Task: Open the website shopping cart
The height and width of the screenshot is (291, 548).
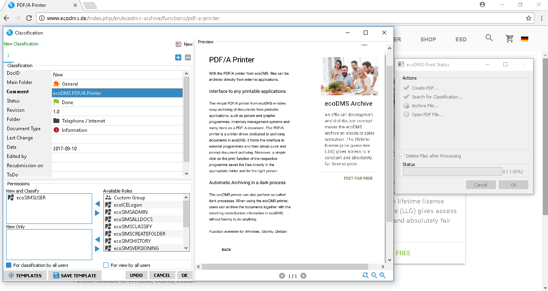Action: [x=509, y=39]
